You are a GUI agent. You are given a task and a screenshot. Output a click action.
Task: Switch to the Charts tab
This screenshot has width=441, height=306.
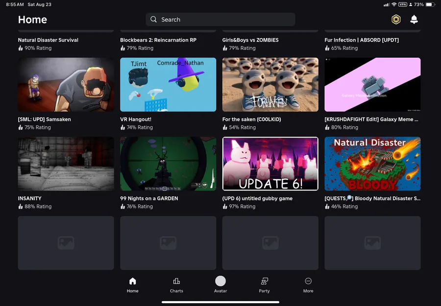coord(176,285)
